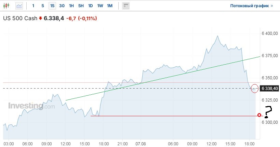
Task: Click the red oval around current price
Action: click(x=255, y=88)
